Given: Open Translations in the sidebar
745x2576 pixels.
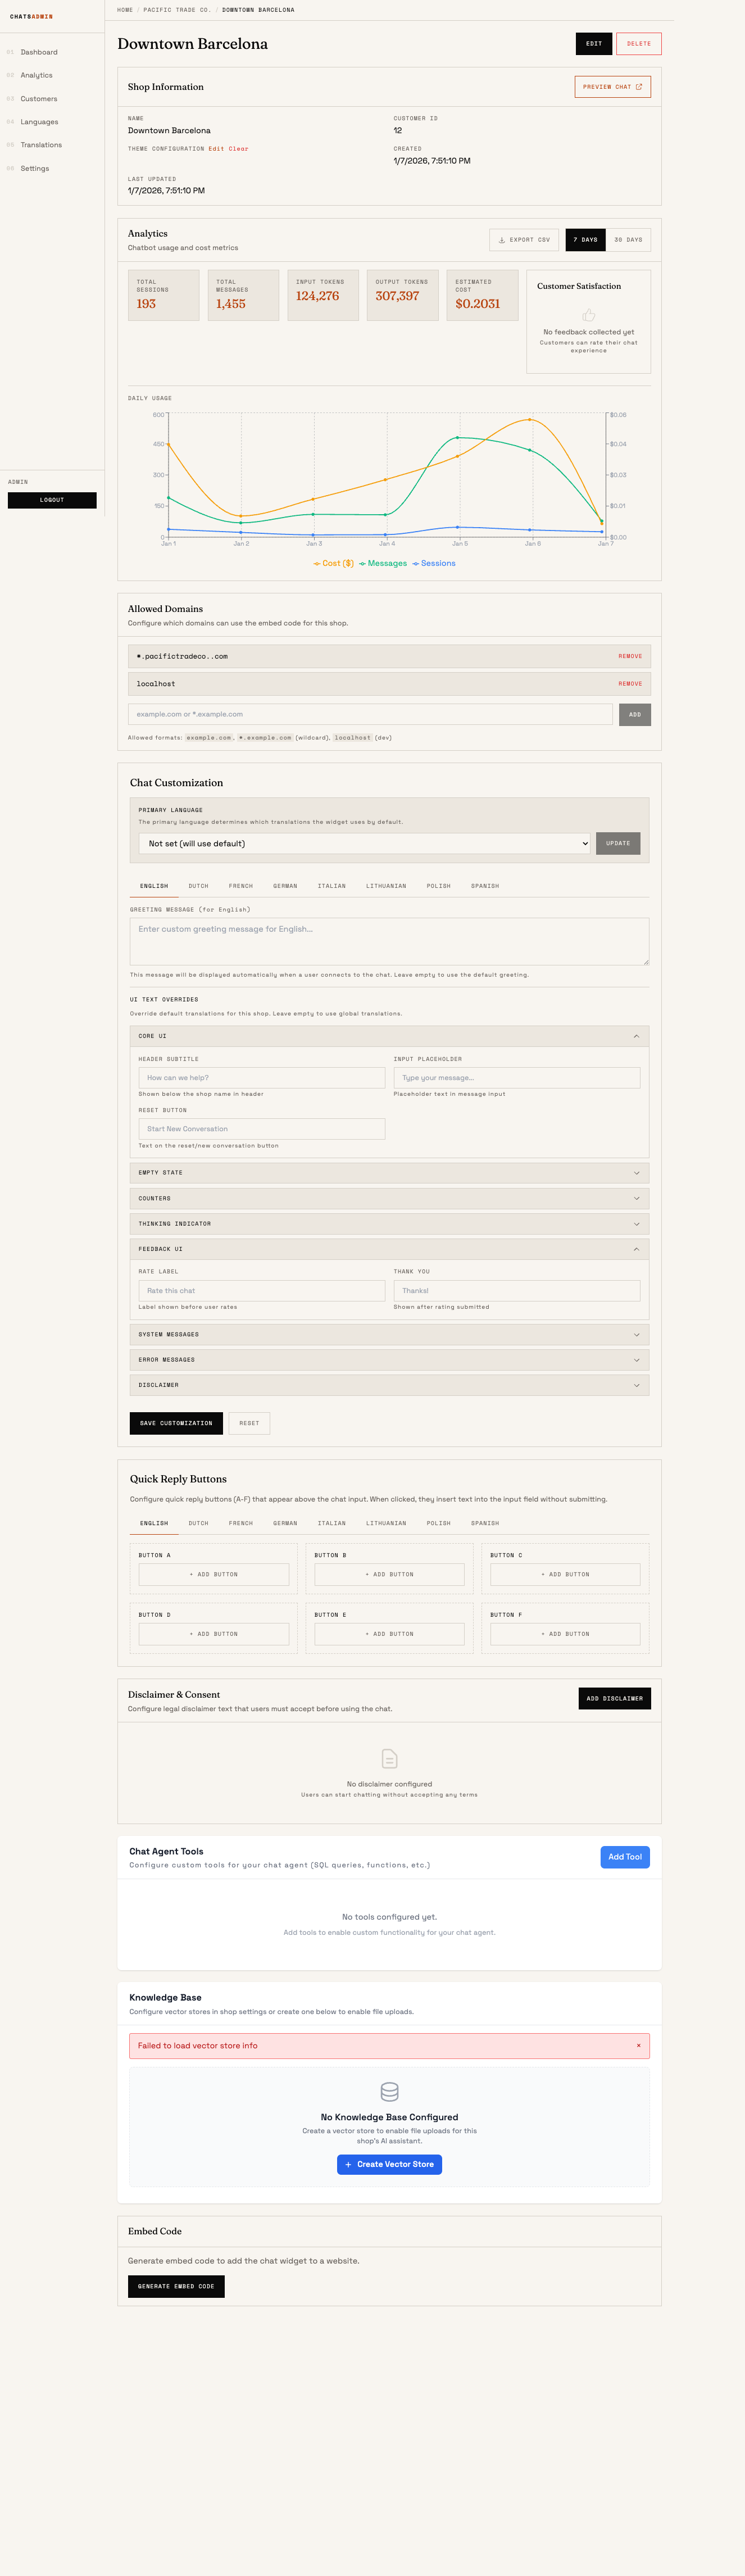Looking at the screenshot, I should coord(41,145).
